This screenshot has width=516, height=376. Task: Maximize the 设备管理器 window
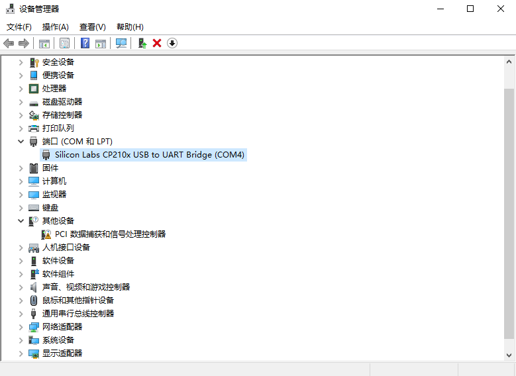point(470,9)
